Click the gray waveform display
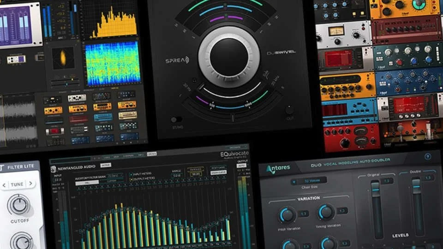The height and width of the screenshot is (249, 443). pos(18,121)
